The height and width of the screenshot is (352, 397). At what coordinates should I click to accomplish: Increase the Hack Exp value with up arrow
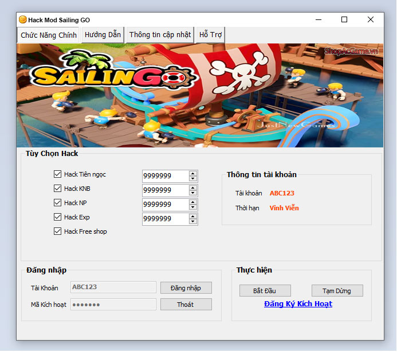(193, 217)
